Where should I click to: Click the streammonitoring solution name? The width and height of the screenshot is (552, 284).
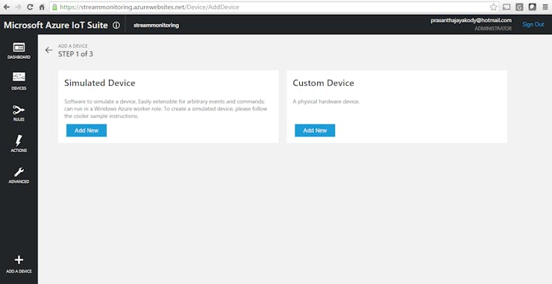pyautogui.click(x=156, y=25)
